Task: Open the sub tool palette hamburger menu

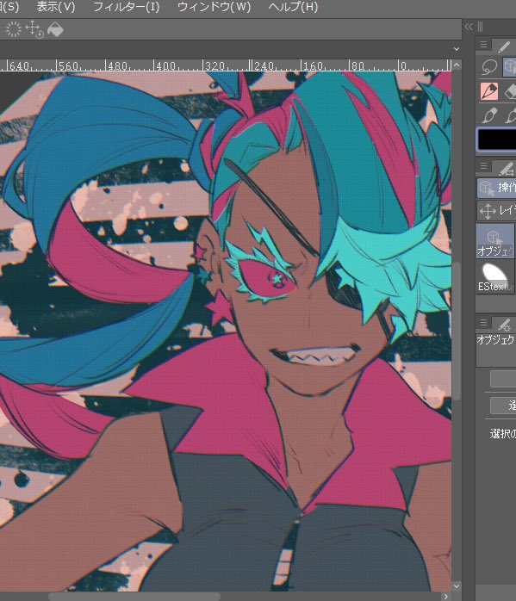Action: click(483, 166)
